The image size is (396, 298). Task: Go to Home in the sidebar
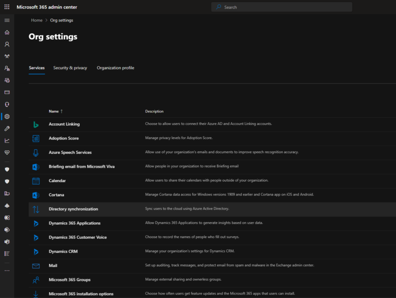coord(7,32)
